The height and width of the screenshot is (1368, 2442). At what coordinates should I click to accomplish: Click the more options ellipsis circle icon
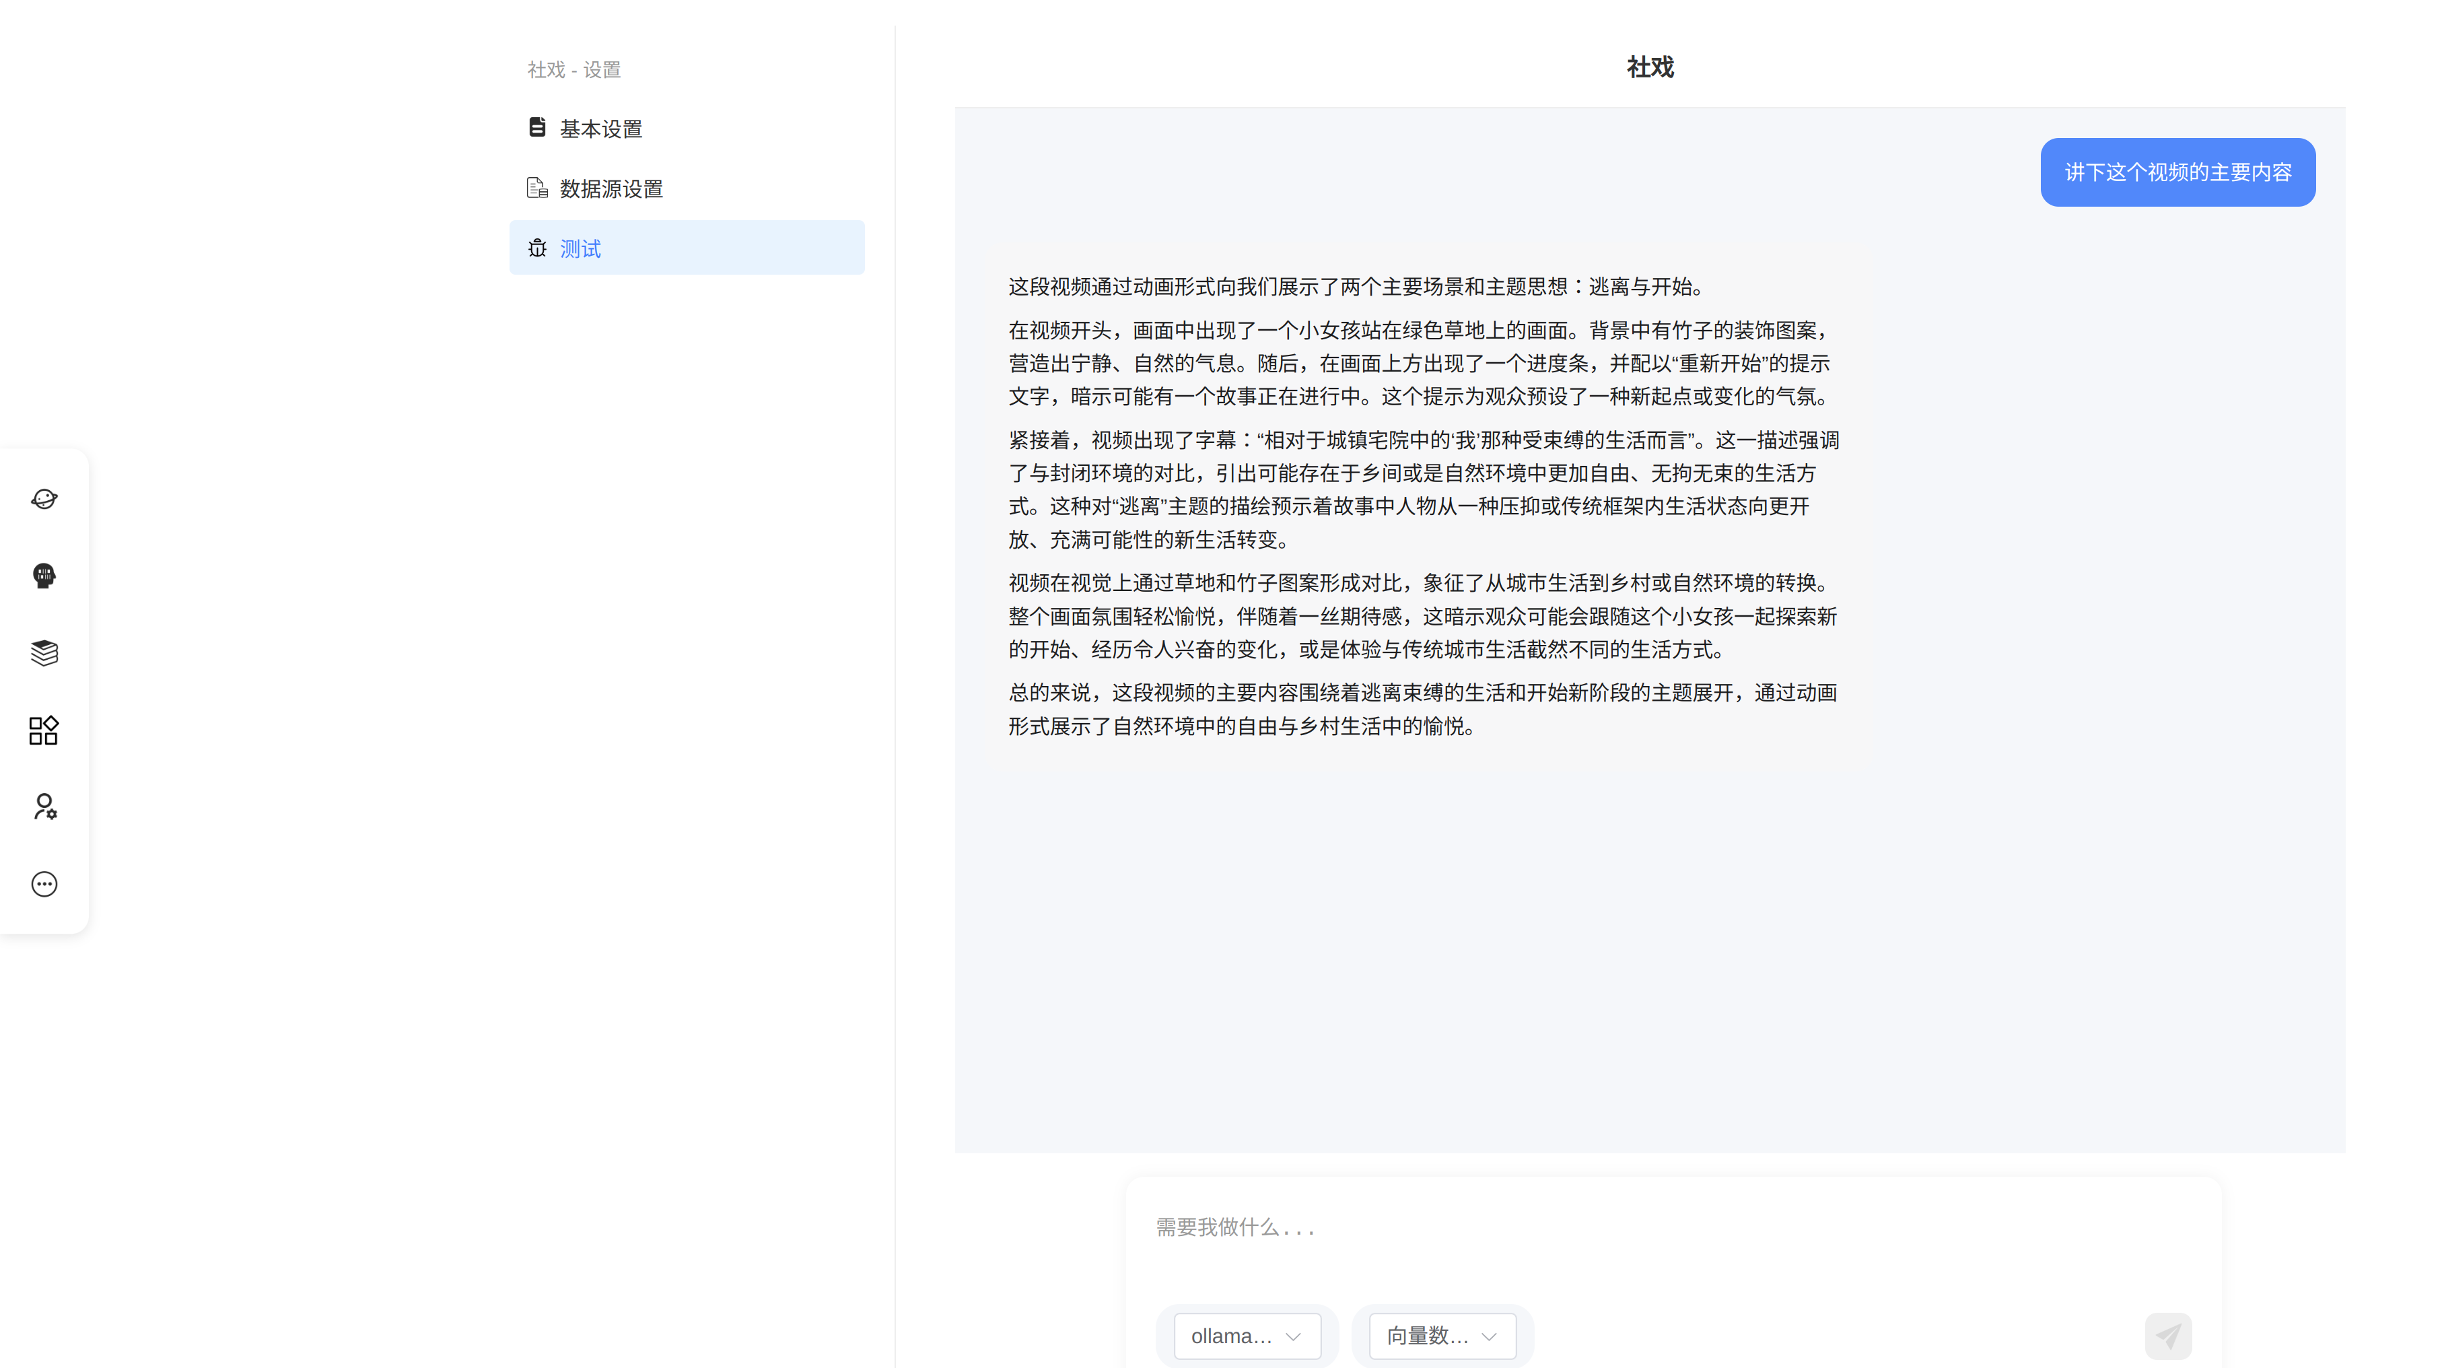click(44, 883)
